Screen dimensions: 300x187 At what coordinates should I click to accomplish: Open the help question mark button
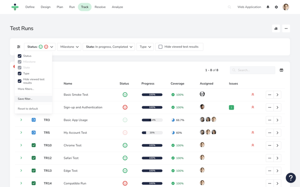291,178
